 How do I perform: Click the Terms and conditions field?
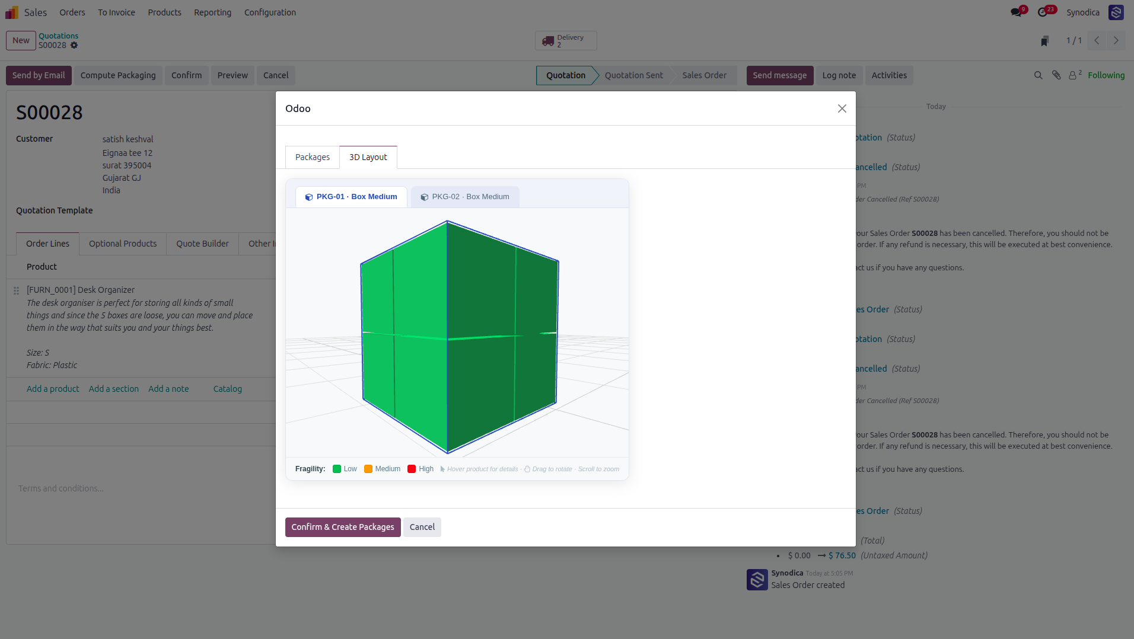[x=141, y=488]
